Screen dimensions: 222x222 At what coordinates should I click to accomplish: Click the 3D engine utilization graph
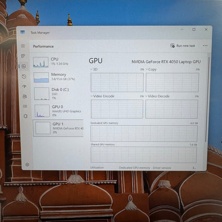point(117,82)
